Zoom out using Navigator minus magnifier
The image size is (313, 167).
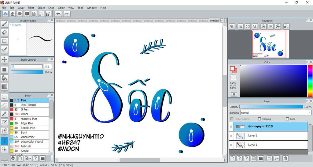point(255,26)
